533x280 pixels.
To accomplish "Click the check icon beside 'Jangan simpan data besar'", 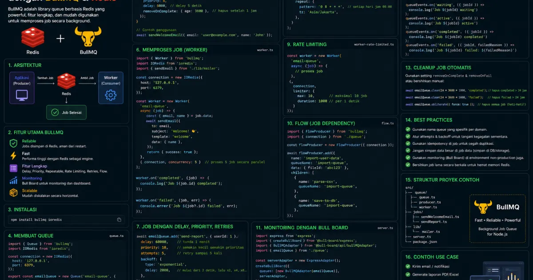I will pyautogui.click(x=408, y=151).
